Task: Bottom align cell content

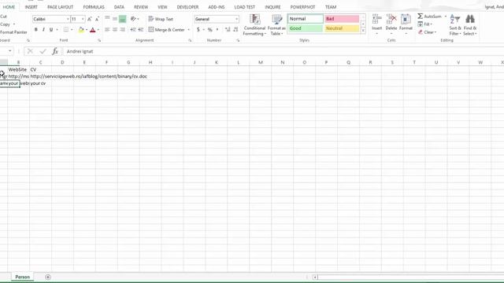Action: [123, 19]
